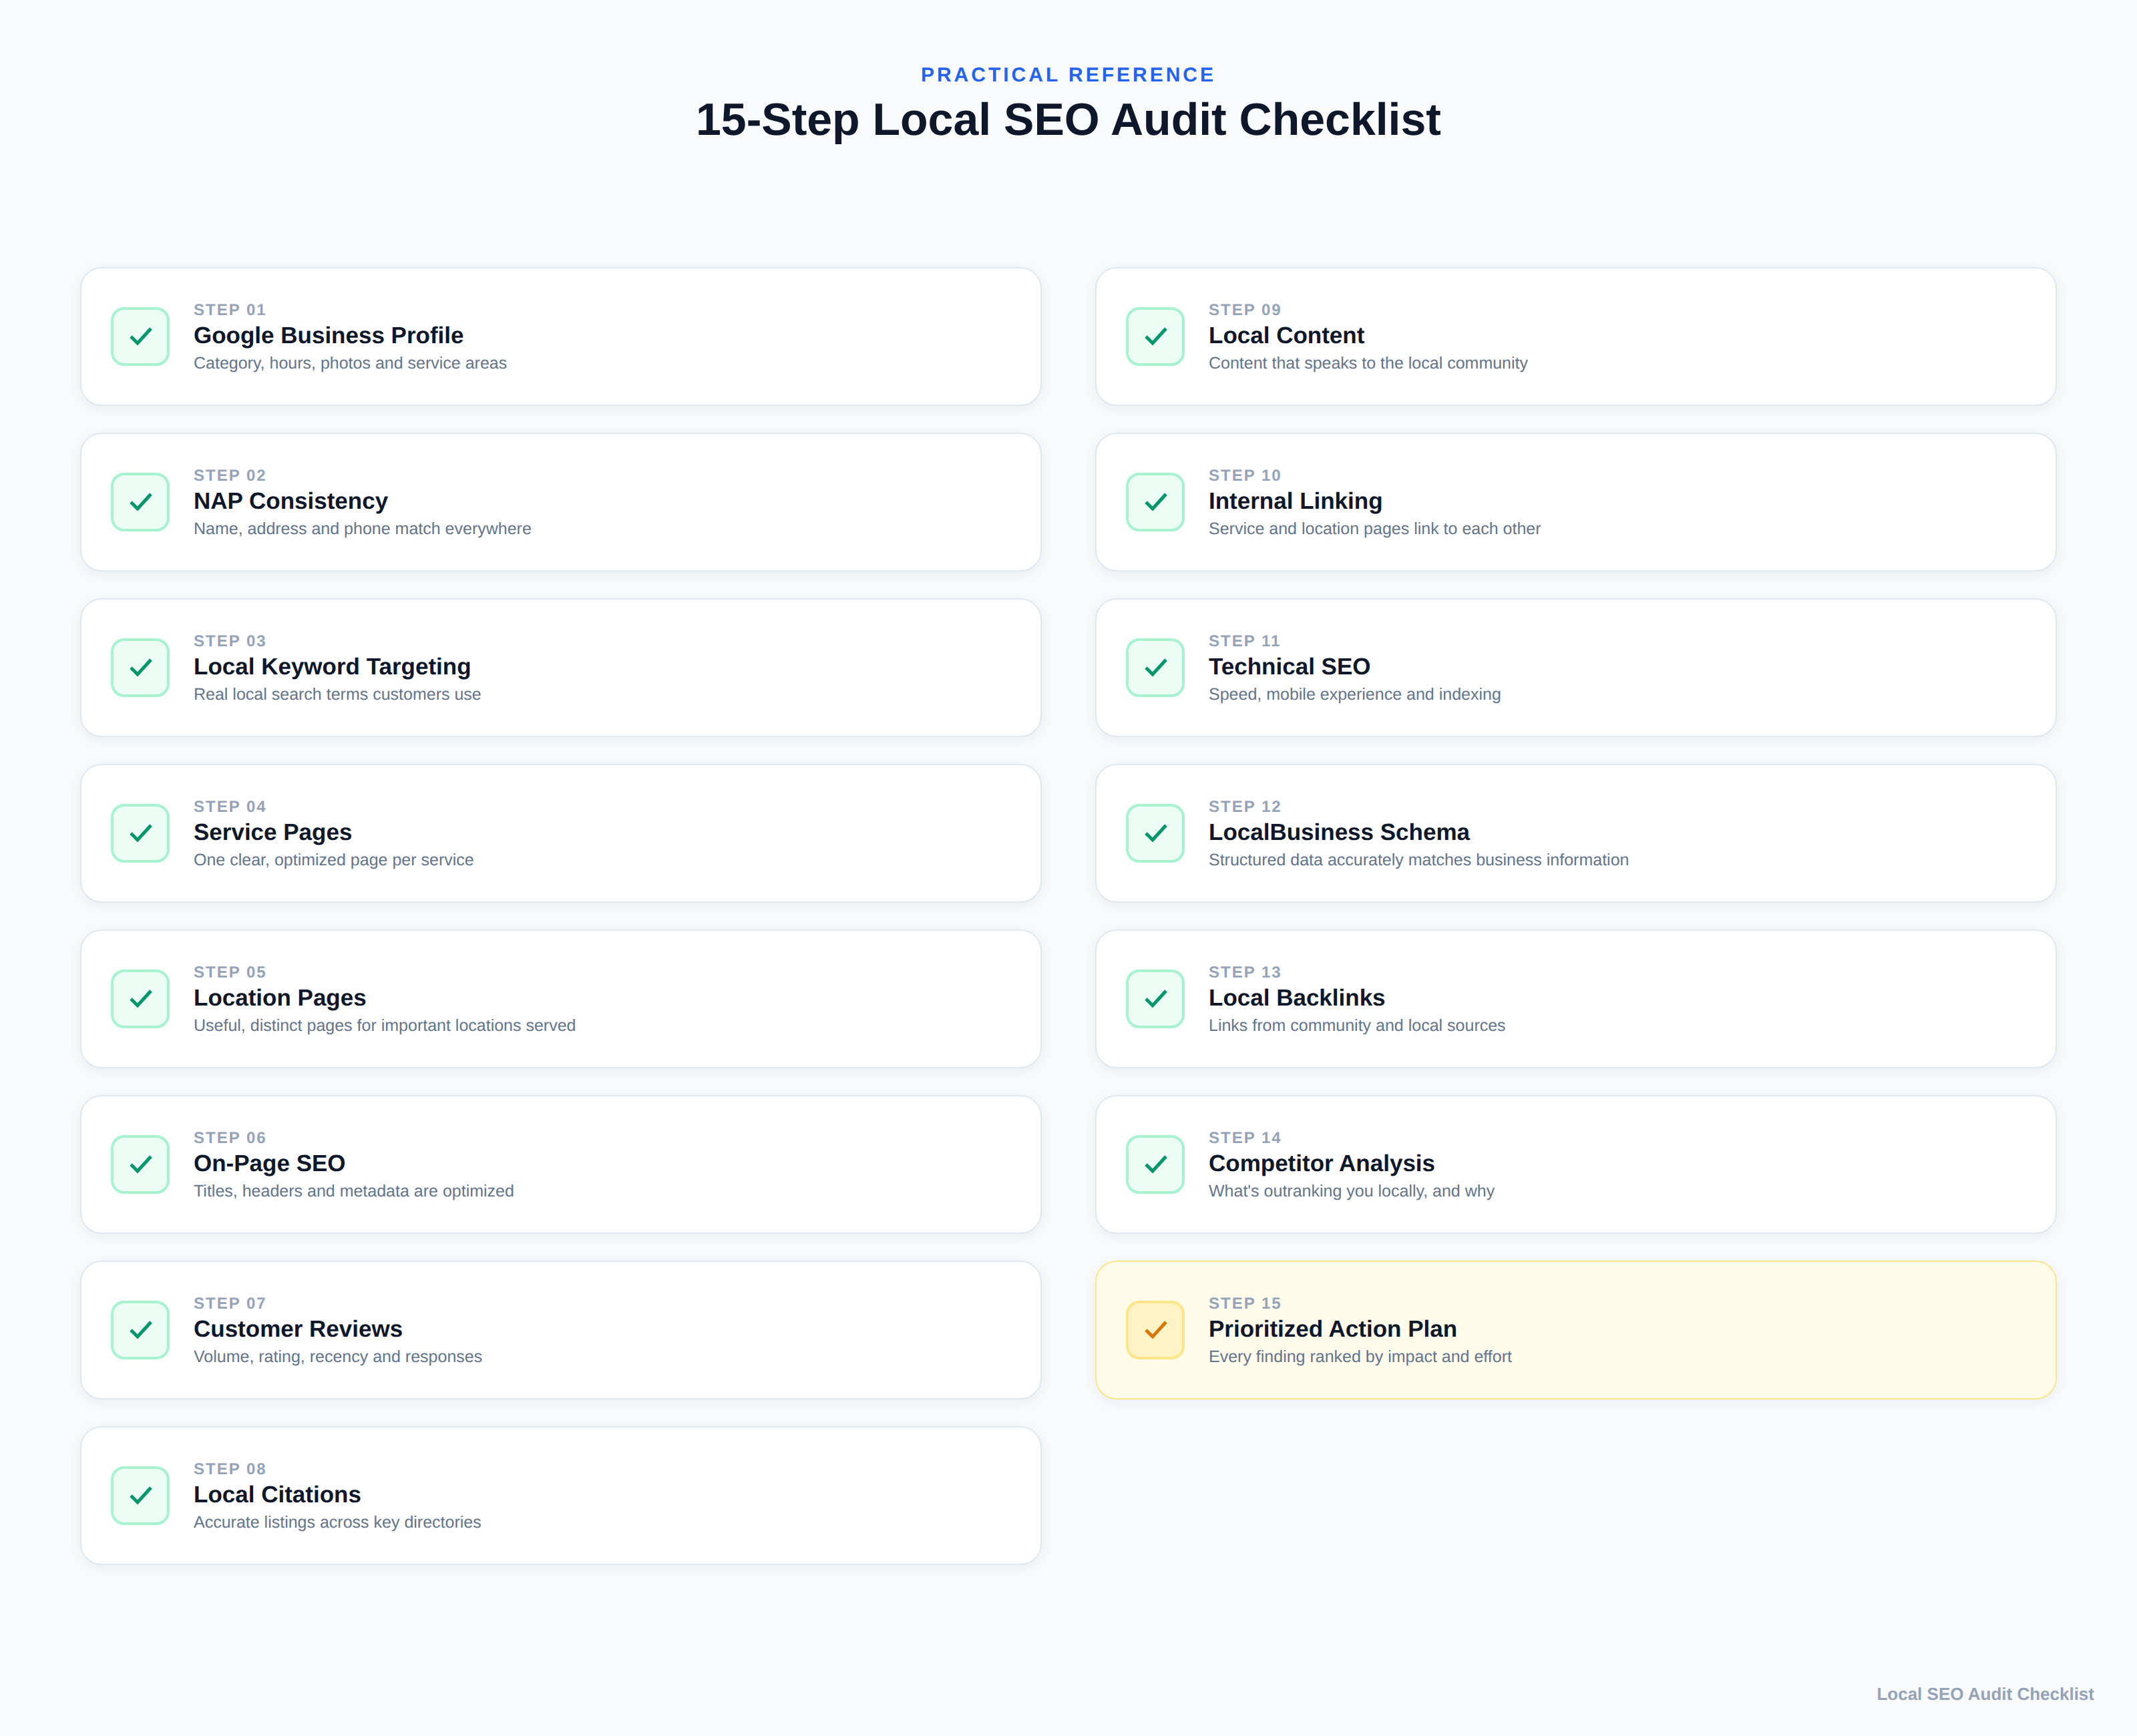The width and height of the screenshot is (2137, 1736).
Task: Click 'Category, hours, photos and service areas'
Action: coord(350,363)
